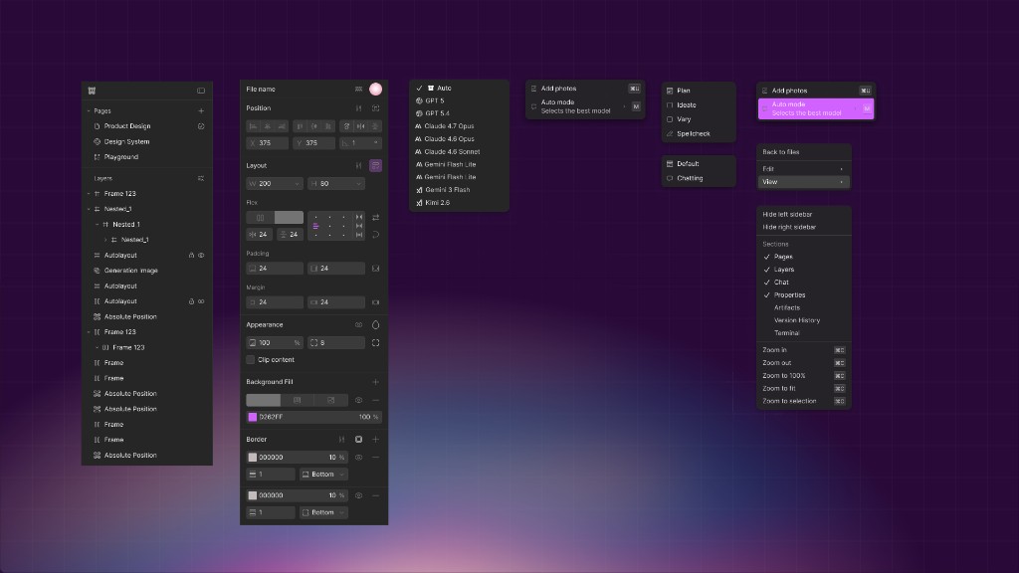
Task: Select the Claude 4.7 Opus model
Action: (459, 126)
